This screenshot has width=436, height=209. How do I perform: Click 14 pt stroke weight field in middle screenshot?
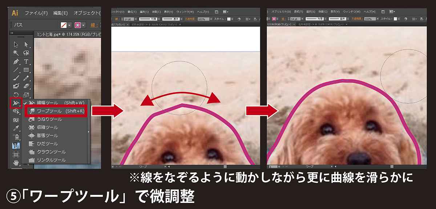[129, 19]
